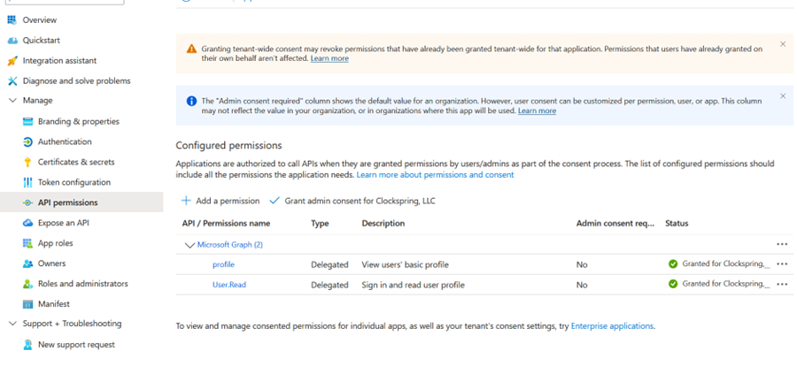Open the Authentication settings
The height and width of the screenshot is (366, 797).
click(x=65, y=141)
